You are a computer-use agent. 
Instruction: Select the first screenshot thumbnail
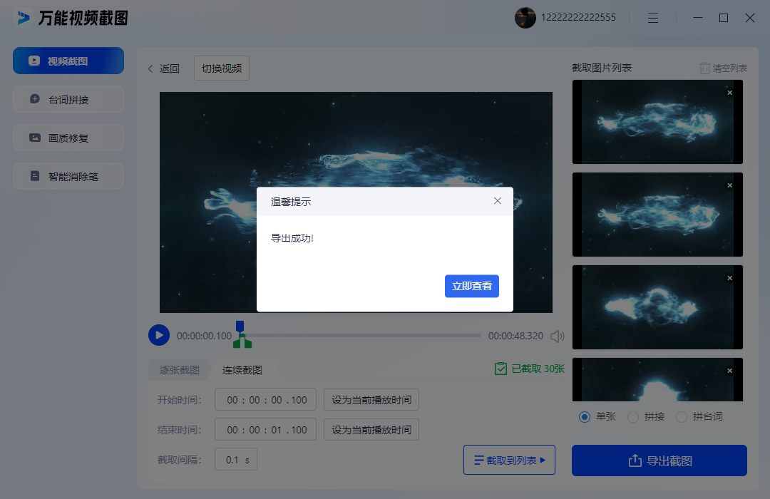click(657, 122)
